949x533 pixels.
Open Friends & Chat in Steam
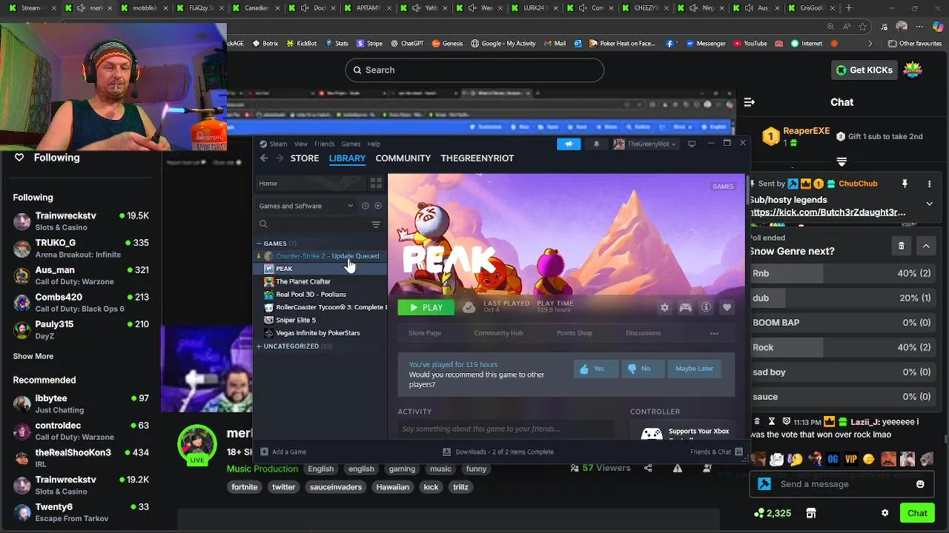click(716, 452)
